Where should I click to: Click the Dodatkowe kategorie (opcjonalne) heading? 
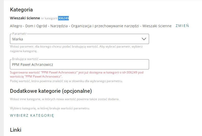[51, 91]
